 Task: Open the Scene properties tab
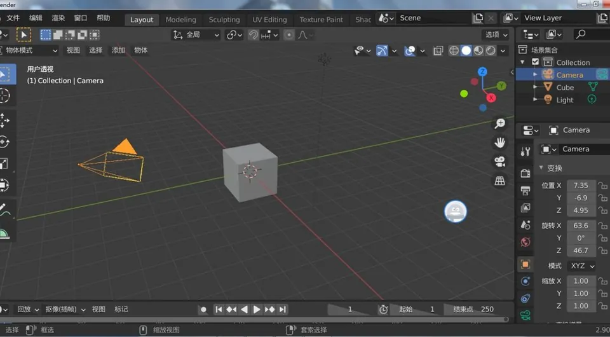click(525, 225)
